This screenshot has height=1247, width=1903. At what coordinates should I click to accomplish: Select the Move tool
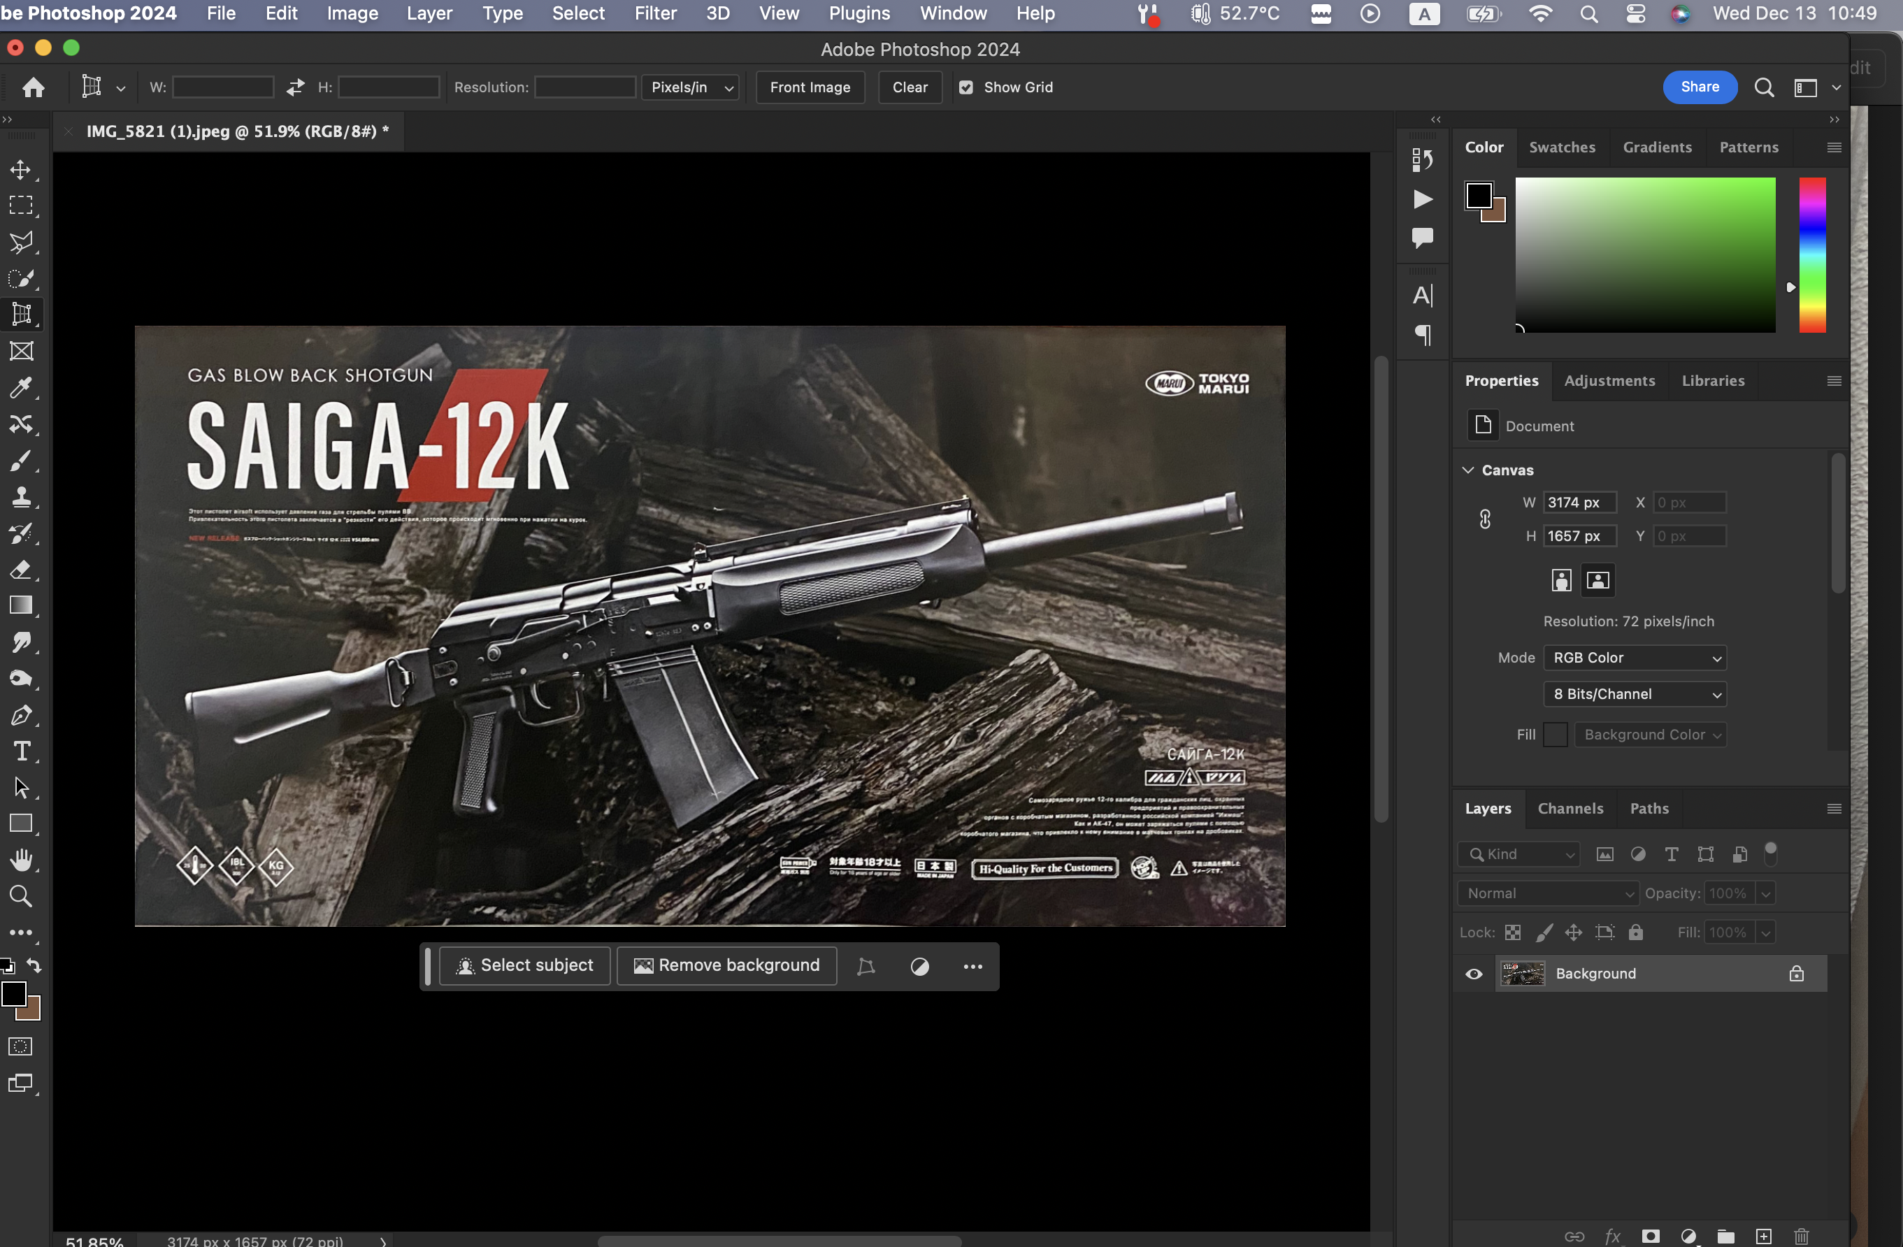click(21, 169)
